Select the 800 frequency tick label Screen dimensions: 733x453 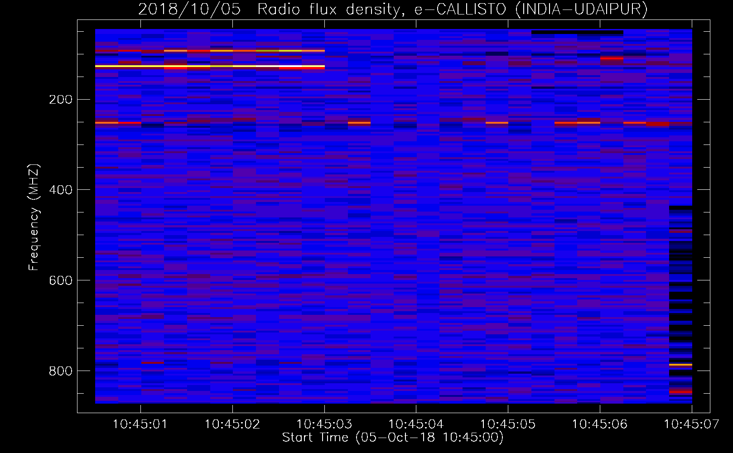[61, 371]
